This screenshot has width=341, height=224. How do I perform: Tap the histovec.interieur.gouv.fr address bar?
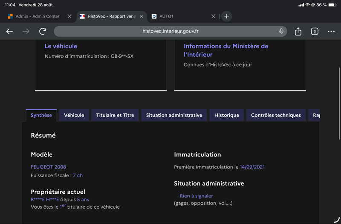pyautogui.click(x=170, y=31)
